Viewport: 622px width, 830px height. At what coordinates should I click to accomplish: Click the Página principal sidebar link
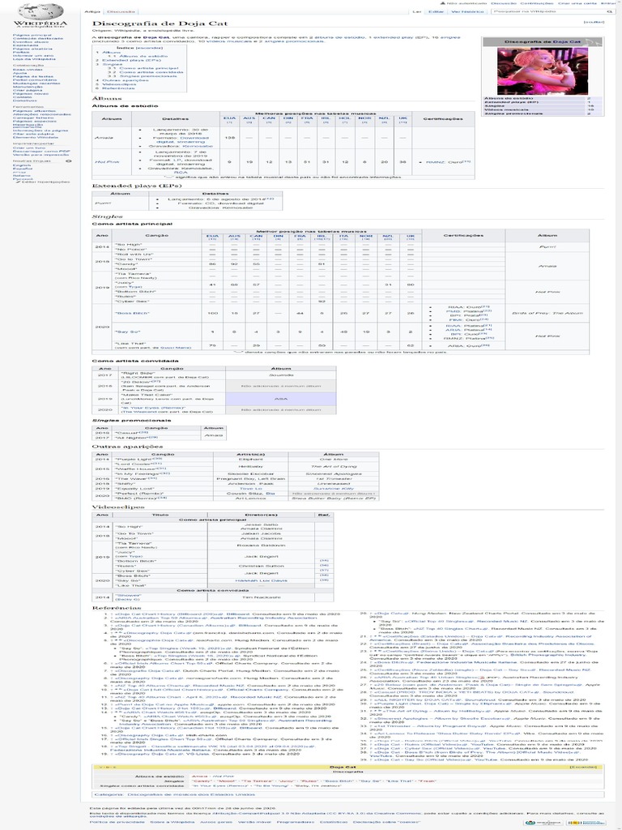(32, 35)
